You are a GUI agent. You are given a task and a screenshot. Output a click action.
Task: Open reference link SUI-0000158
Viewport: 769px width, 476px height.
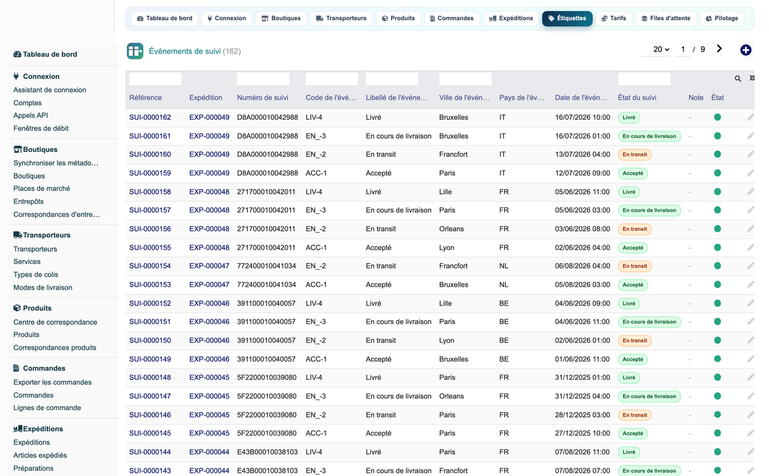[150, 192]
